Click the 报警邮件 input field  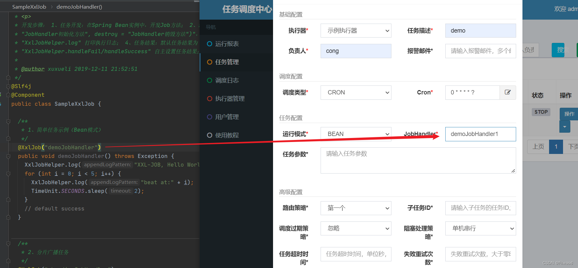tap(481, 51)
